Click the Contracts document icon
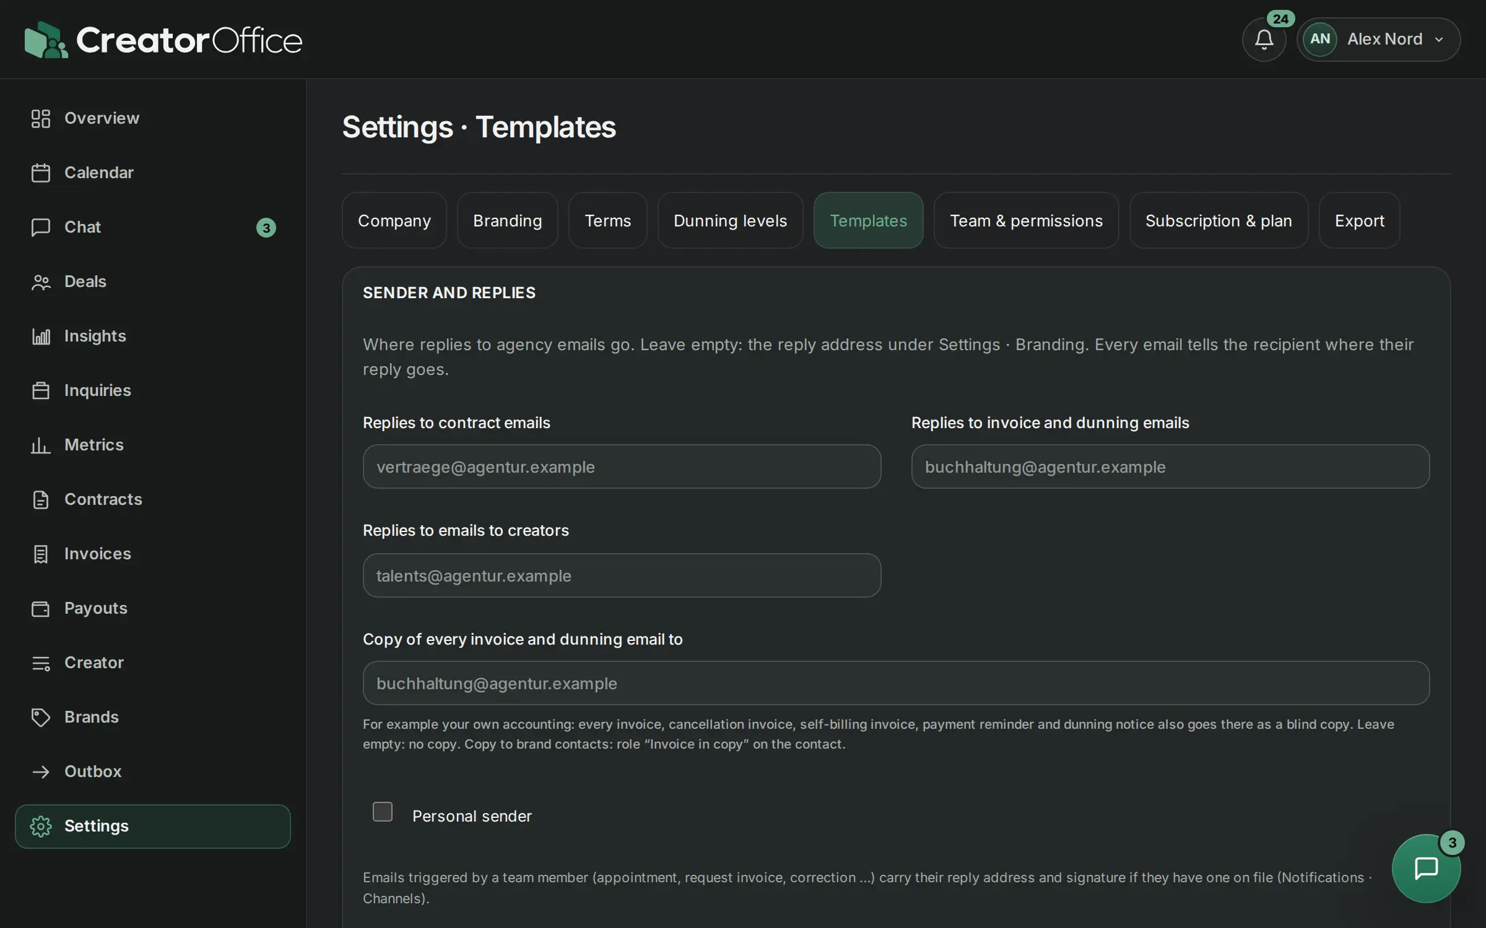Viewport: 1486px width, 928px height. tap(41, 499)
